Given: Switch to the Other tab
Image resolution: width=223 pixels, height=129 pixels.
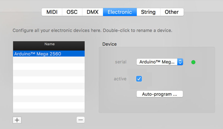Looking at the screenshot, I should point(172,12).
